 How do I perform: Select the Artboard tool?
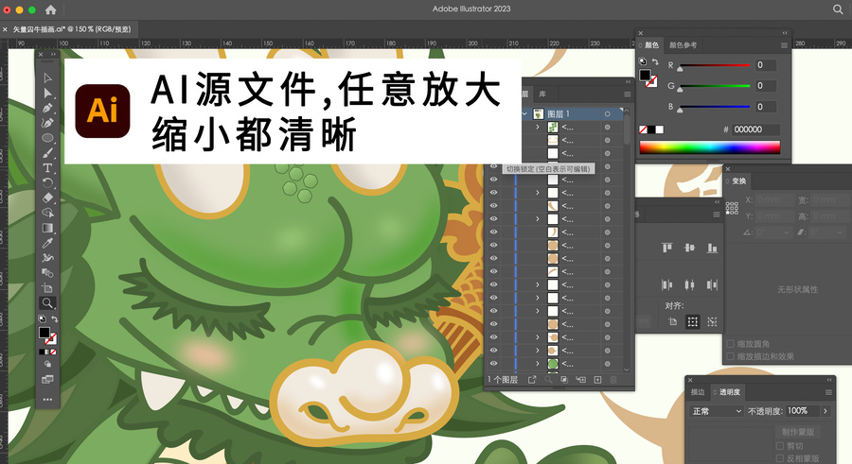point(48,287)
